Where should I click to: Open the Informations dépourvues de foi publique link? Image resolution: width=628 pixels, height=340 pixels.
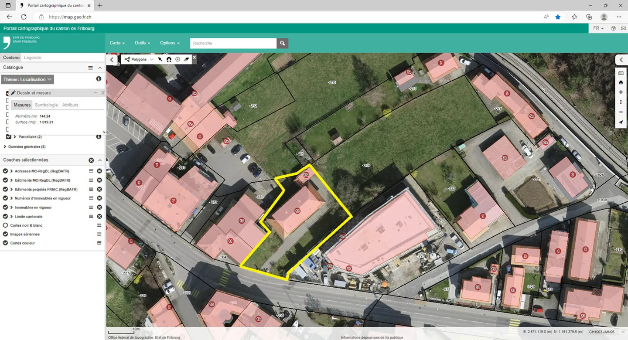point(372,337)
